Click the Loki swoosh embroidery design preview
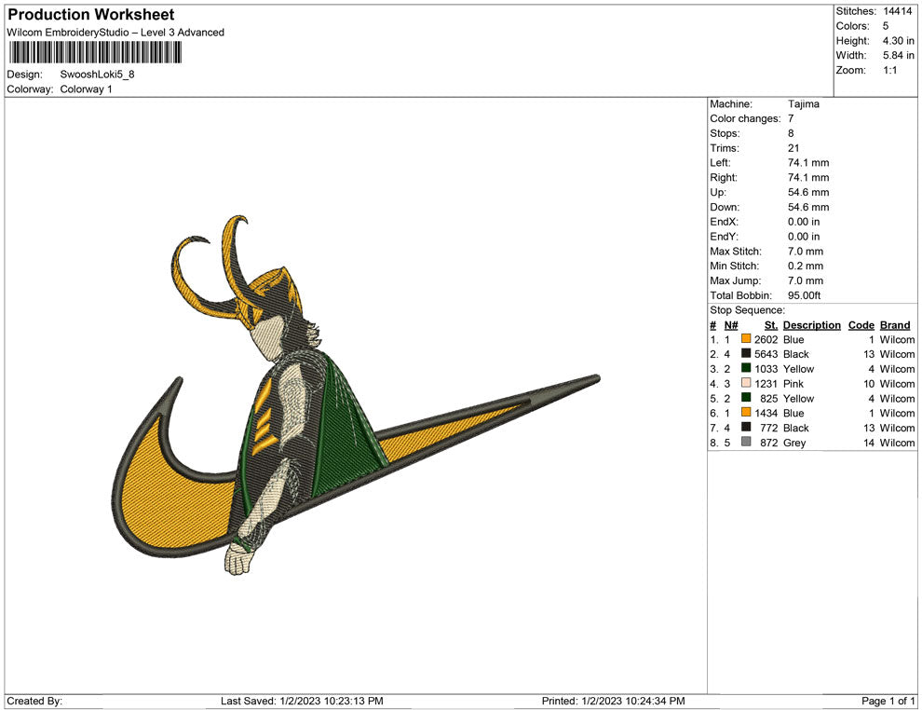Viewport: 922px width, 710px height. [355, 395]
